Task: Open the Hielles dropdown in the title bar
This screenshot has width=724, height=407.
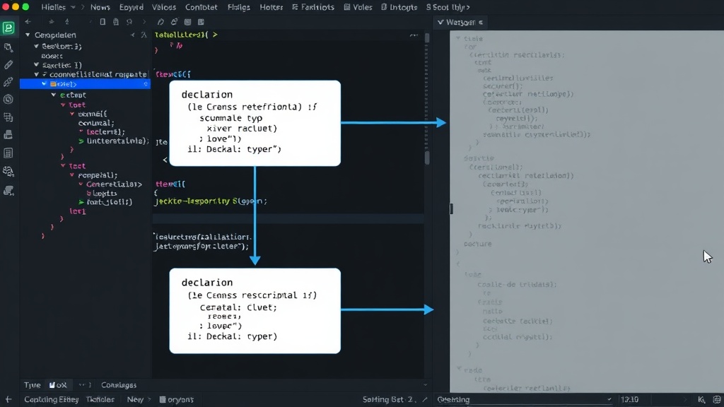Action: [x=58, y=7]
